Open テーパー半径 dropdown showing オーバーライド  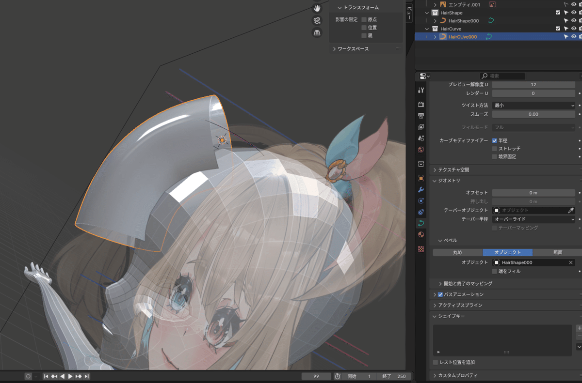coord(533,219)
